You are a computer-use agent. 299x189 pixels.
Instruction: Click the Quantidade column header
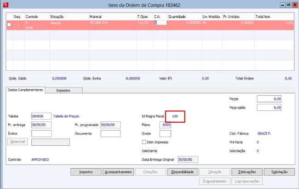click(x=184, y=17)
